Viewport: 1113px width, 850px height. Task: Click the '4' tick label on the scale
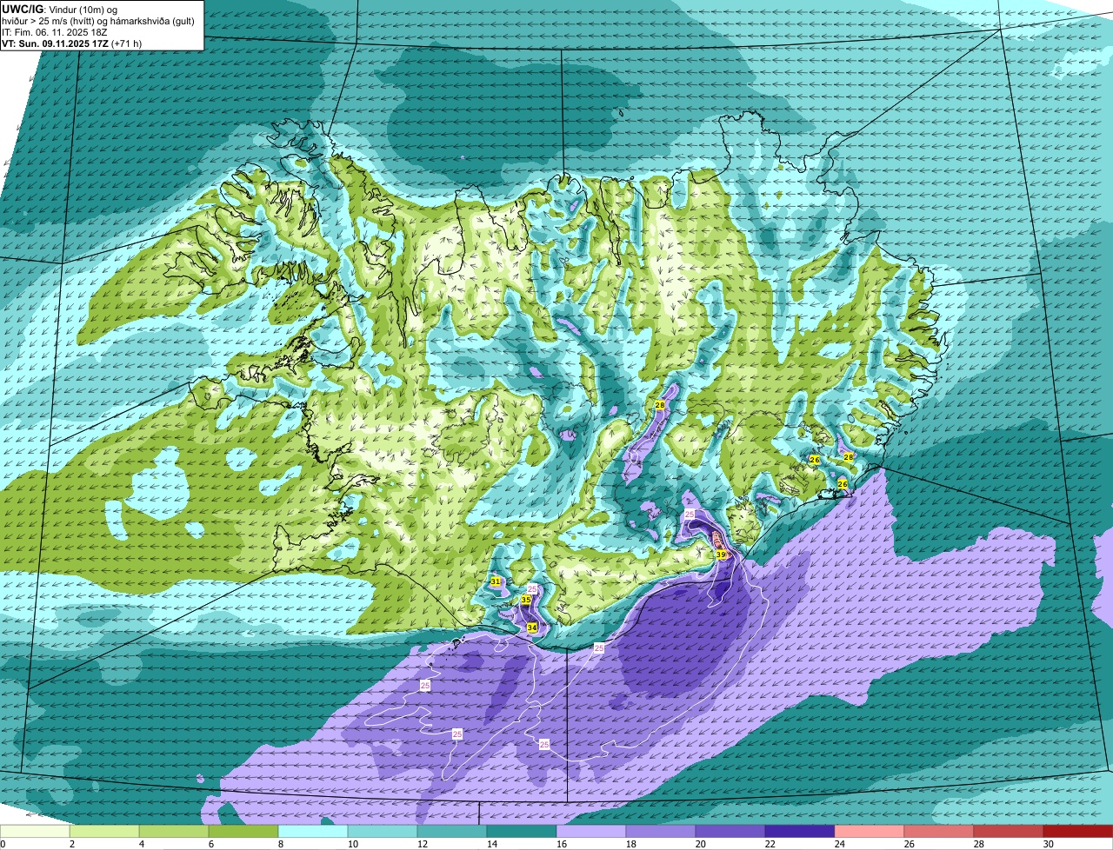click(x=142, y=844)
